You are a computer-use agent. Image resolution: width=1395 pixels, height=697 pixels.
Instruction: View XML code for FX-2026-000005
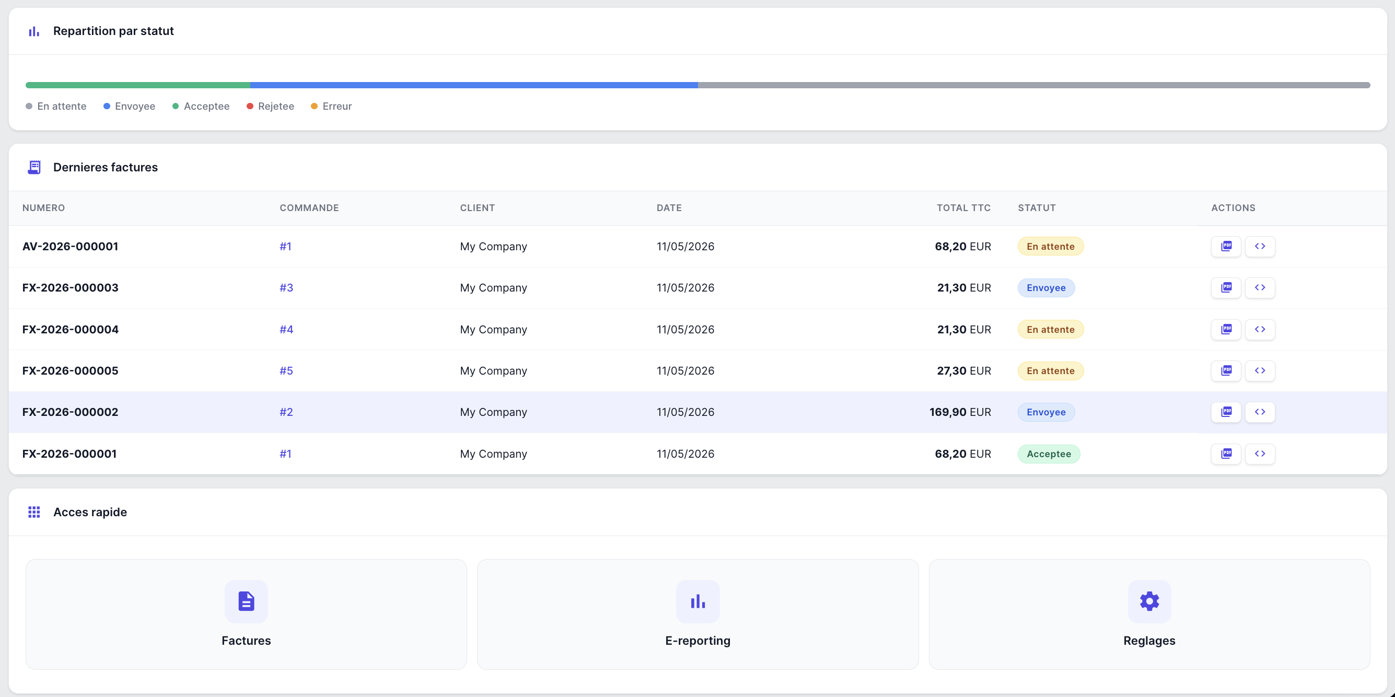[1260, 370]
